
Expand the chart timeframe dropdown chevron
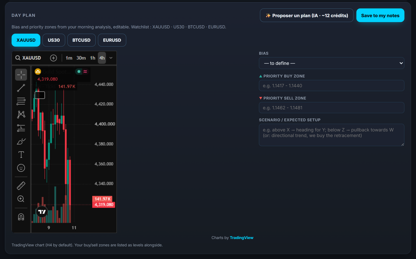point(111,58)
